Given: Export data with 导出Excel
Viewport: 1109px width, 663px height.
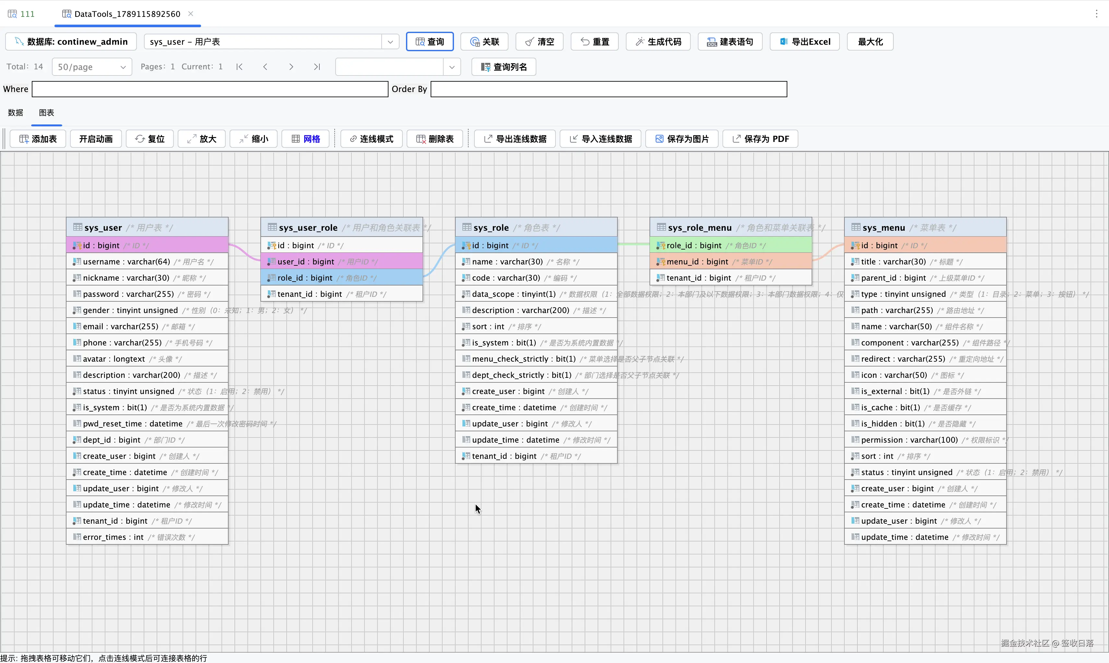Looking at the screenshot, I should pos(805,41).
